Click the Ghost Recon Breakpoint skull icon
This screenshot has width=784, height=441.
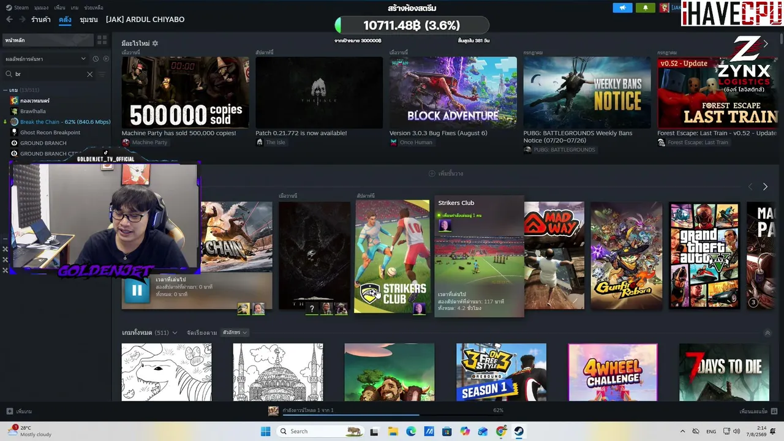(x=14, y=132)
